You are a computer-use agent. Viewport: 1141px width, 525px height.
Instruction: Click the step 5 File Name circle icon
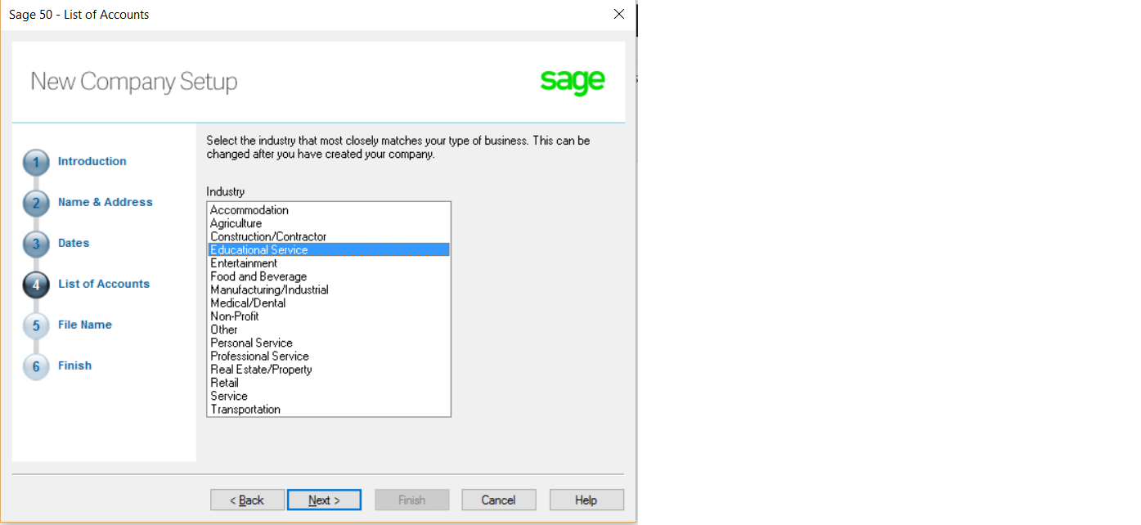point(36,326)
